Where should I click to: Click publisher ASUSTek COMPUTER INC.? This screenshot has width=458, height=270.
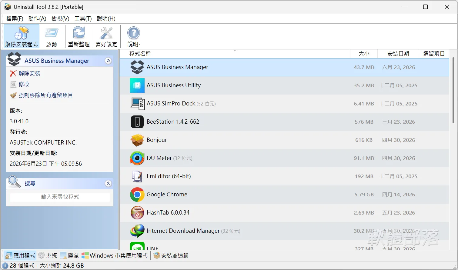(43, 142)
